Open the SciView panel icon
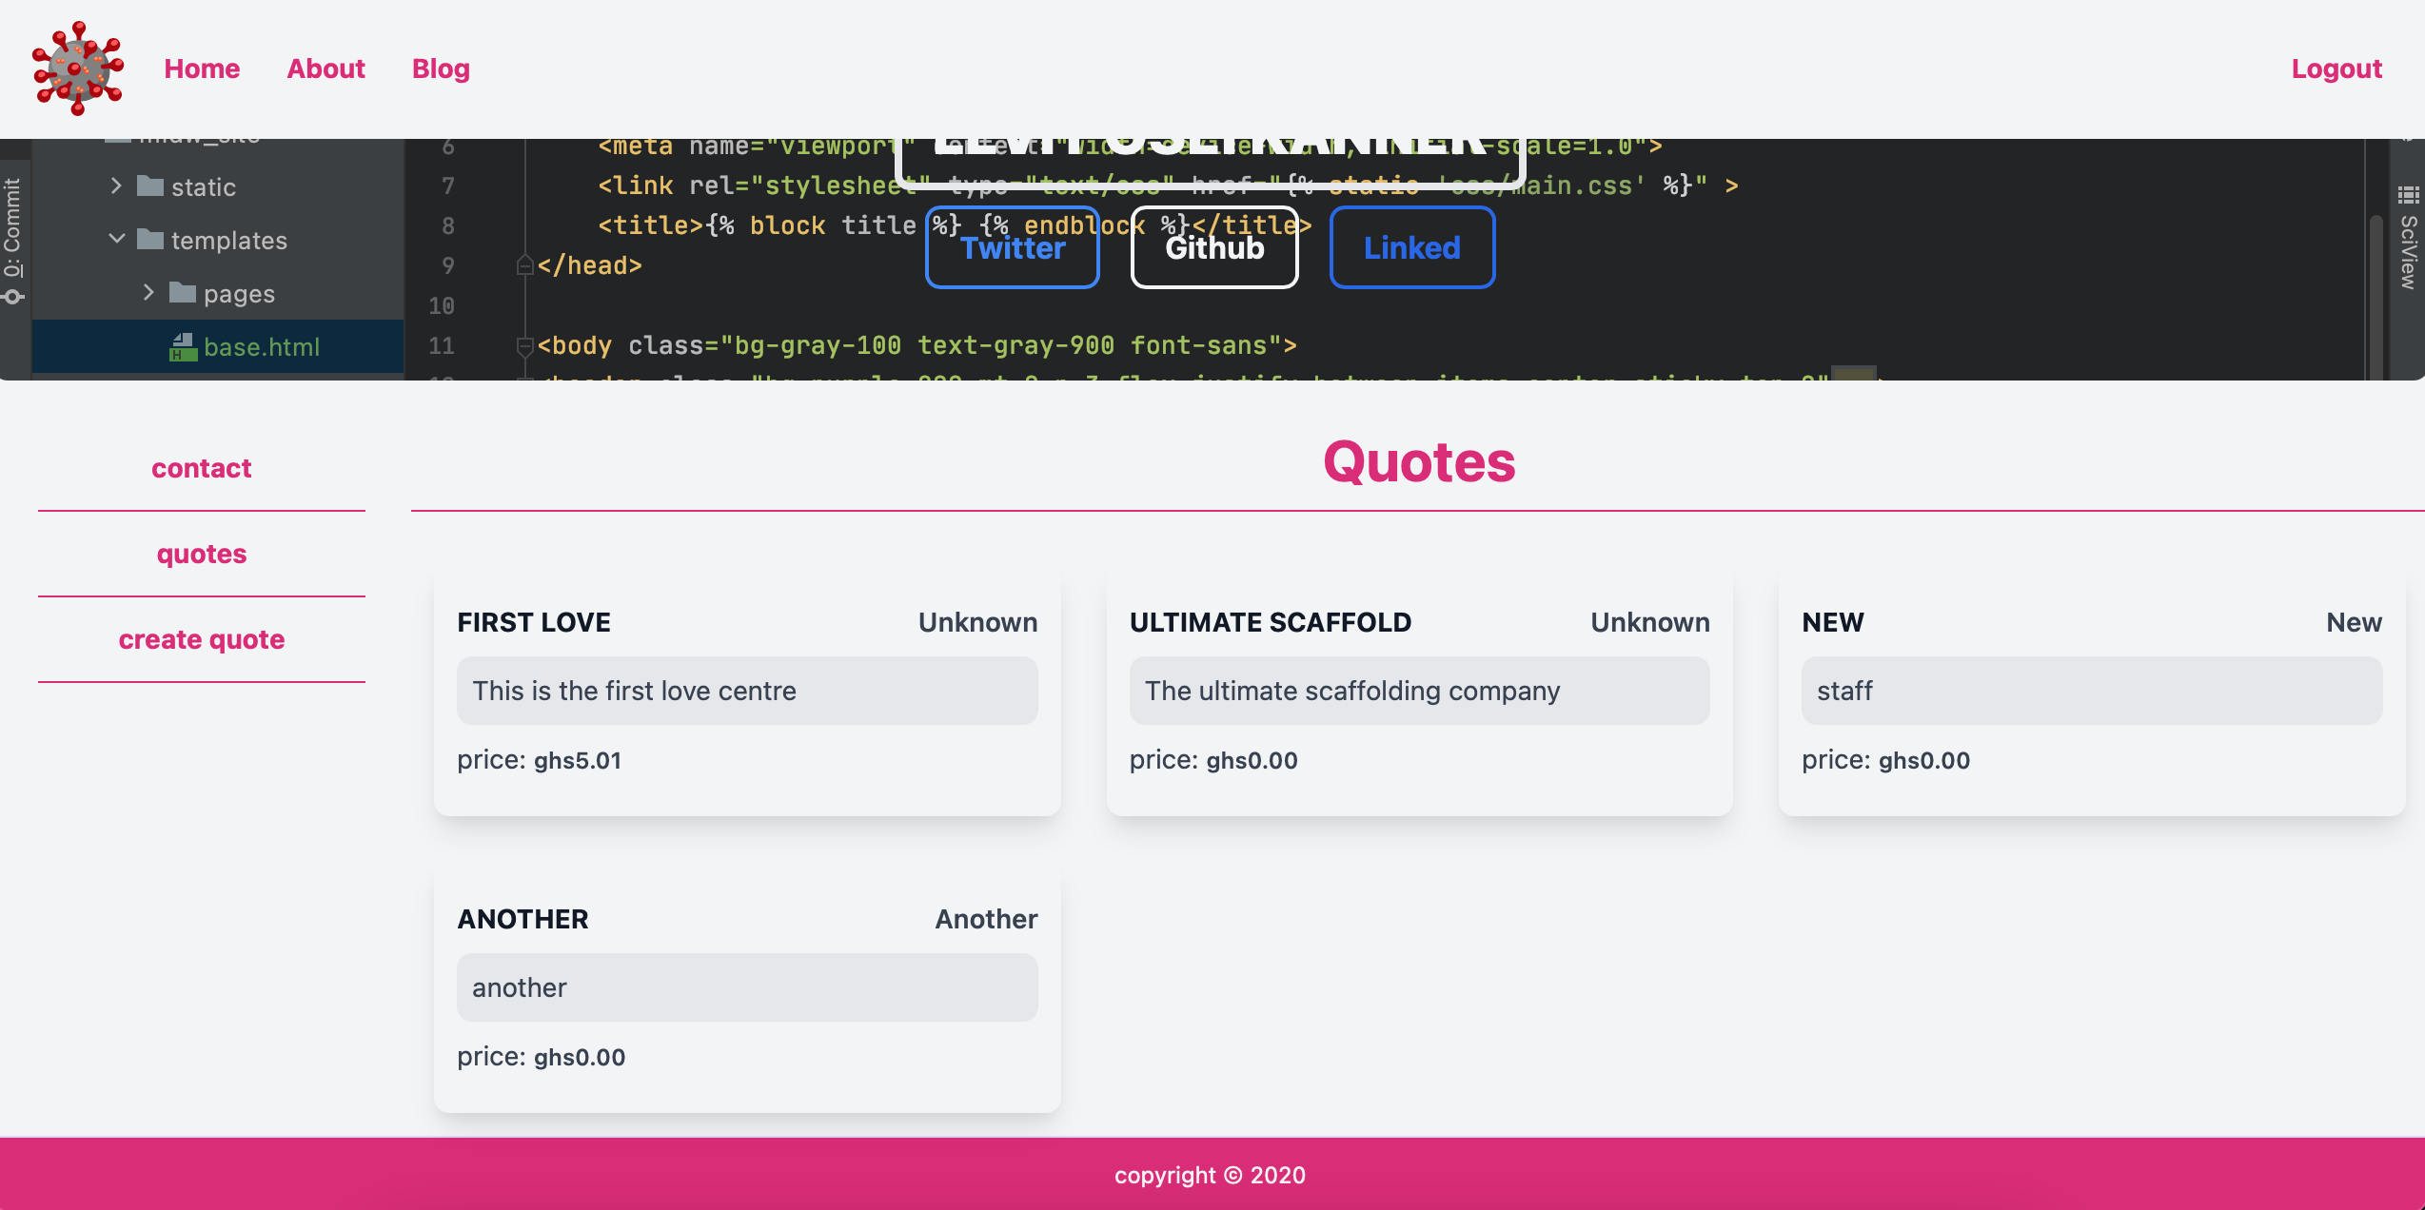The width and height of the screenshot is (2425, 1210). tap(2408, 196)
